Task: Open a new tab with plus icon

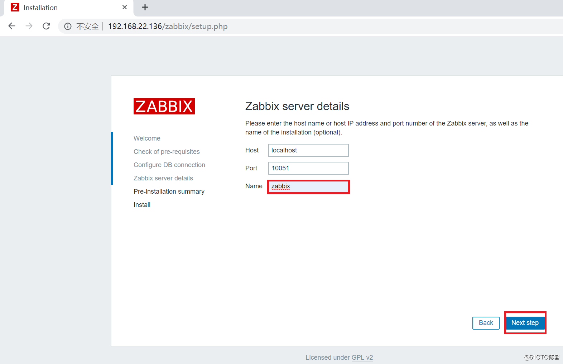Action: (x=145, y=7)
